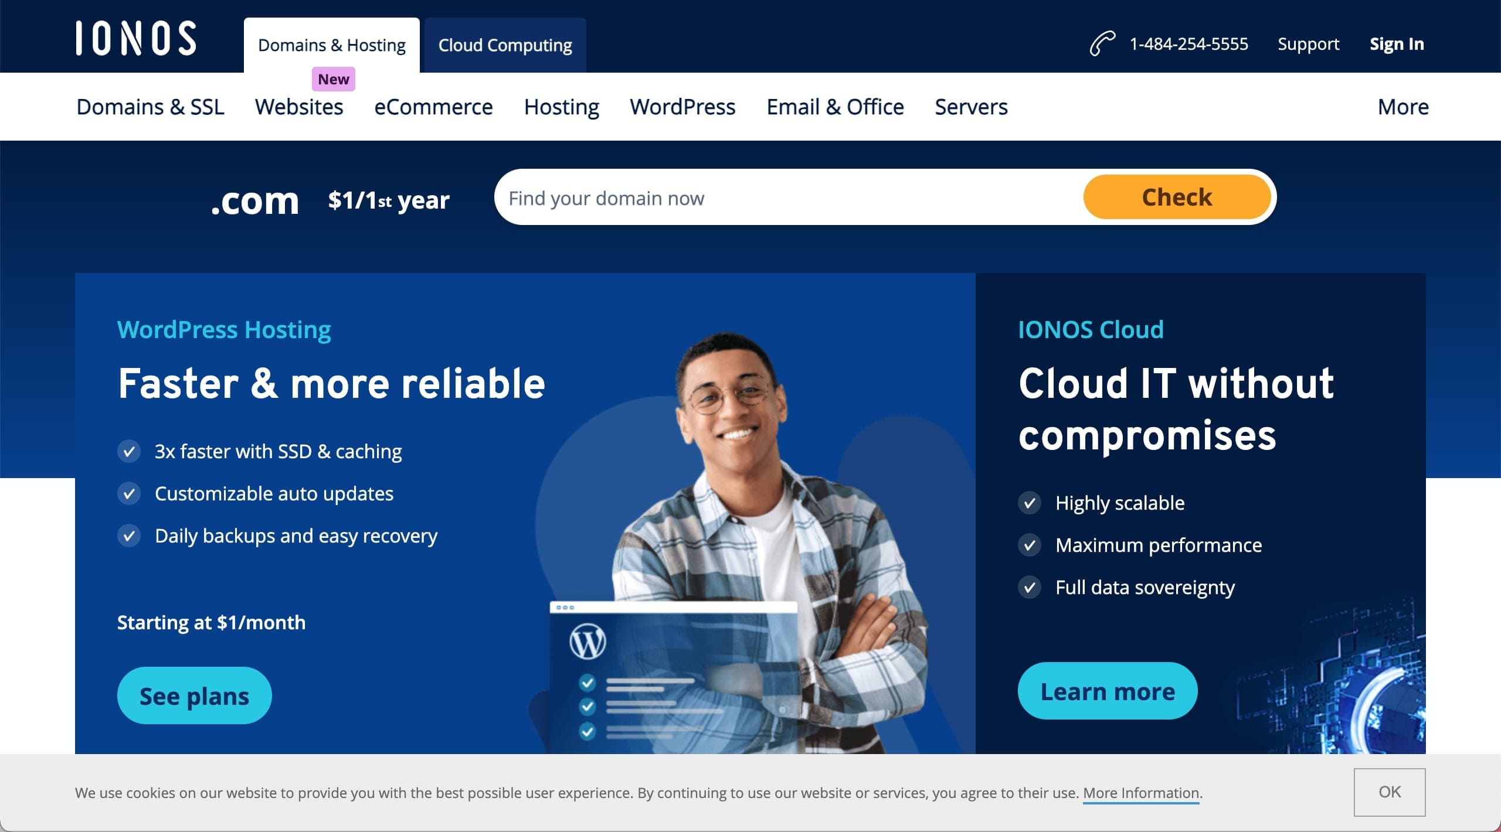Screen dimensions: 1501x832
Task: Click the New badge above Websites
Action: 333,79
